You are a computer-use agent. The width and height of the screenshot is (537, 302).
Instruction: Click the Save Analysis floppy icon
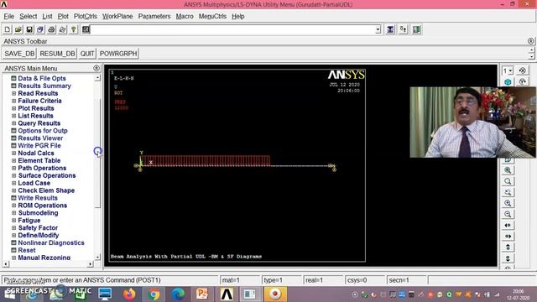[29, 29]
